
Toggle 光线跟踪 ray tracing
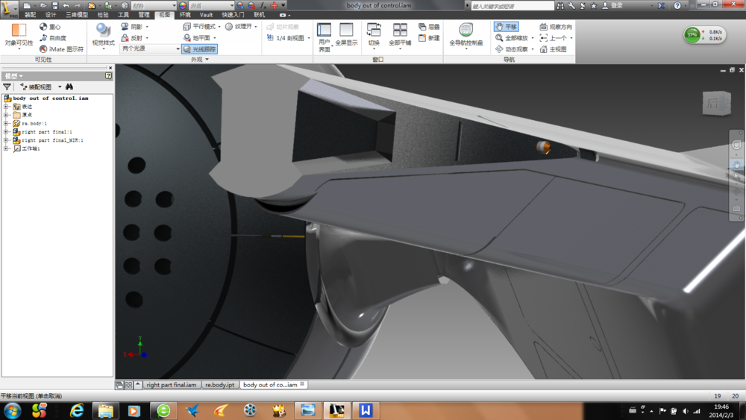(199, 49)
